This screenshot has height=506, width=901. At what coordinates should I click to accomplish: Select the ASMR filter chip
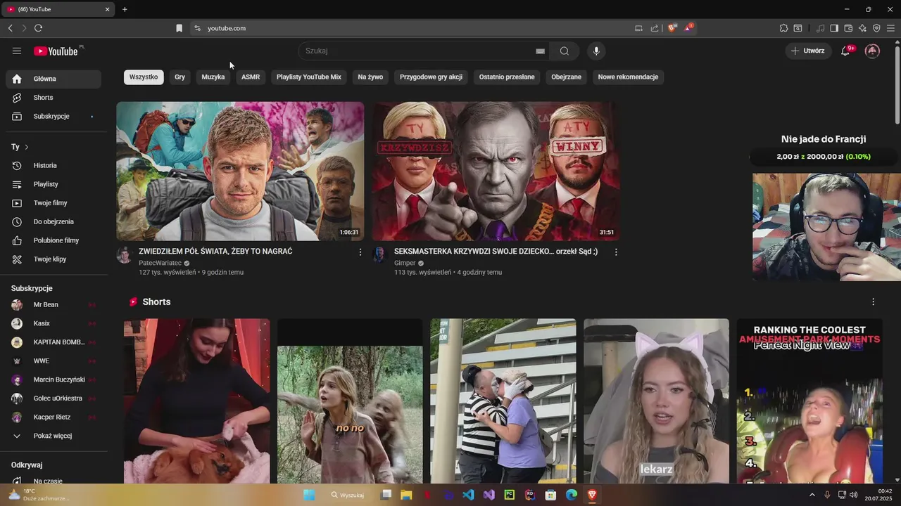[x=251, y=77]
